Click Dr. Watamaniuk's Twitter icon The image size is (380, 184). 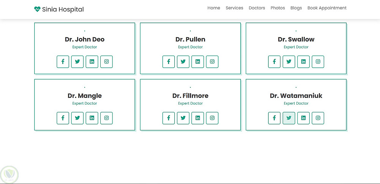click(x=289, y=118)
